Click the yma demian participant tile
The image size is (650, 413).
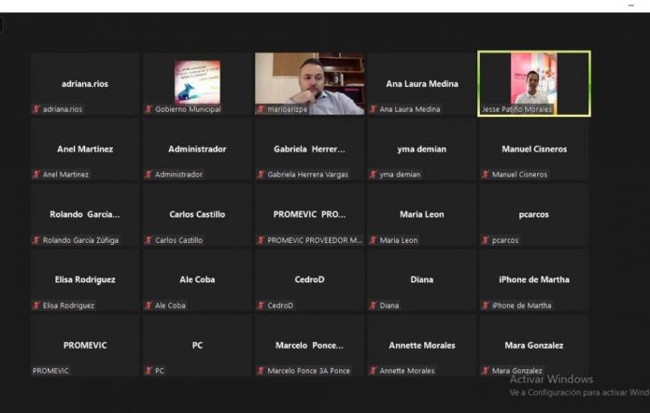point(421,150)
